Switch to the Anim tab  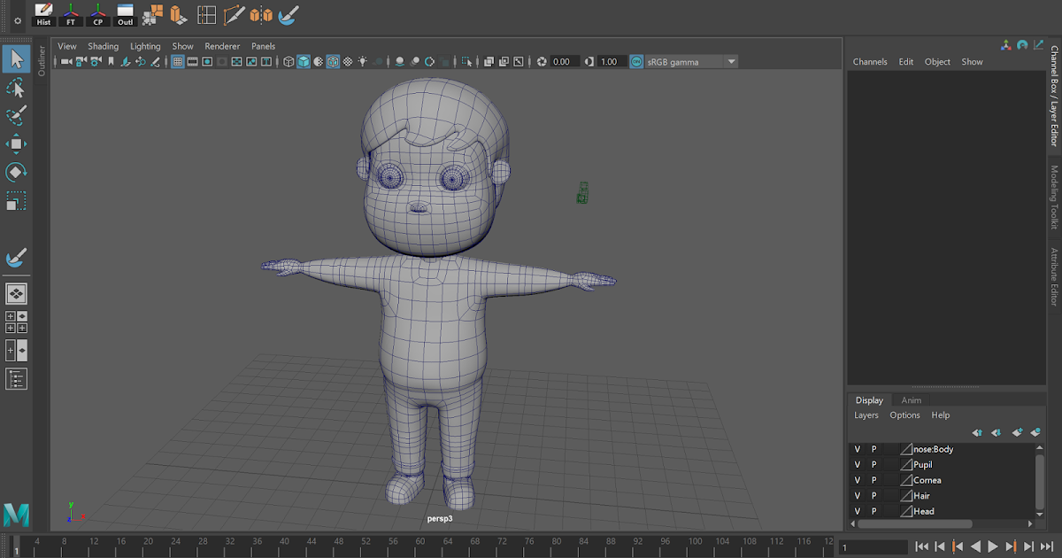(x=912, y=400)
